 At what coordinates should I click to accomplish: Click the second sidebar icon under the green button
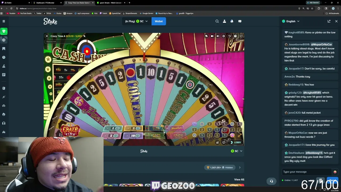pyautogui.click(x=4, y=40)
